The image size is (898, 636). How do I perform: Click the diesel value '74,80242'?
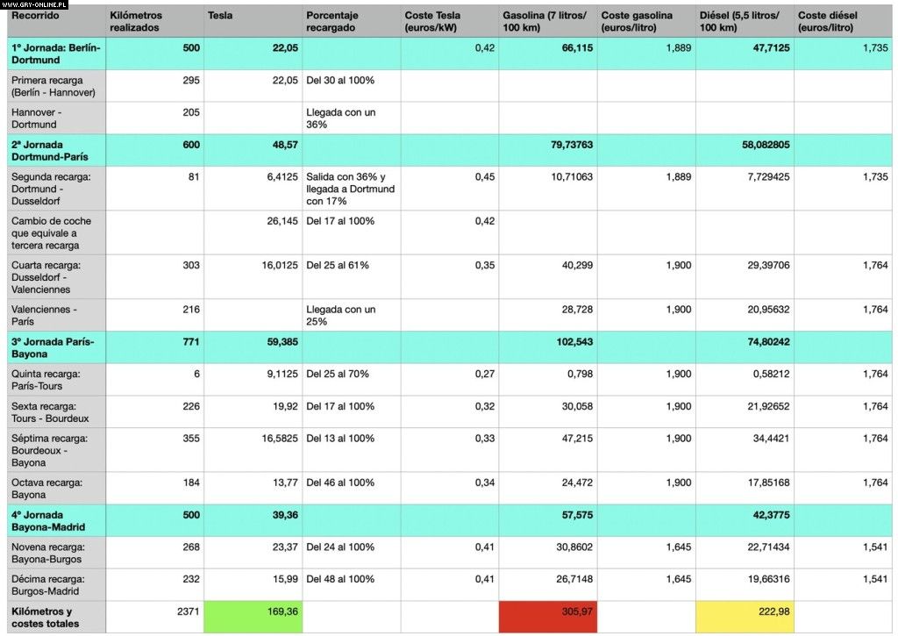point(768,341)
